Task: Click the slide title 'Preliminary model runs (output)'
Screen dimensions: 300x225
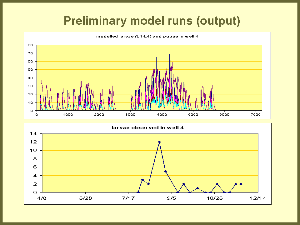Action: pyautogui.click(x=152, y=21)
